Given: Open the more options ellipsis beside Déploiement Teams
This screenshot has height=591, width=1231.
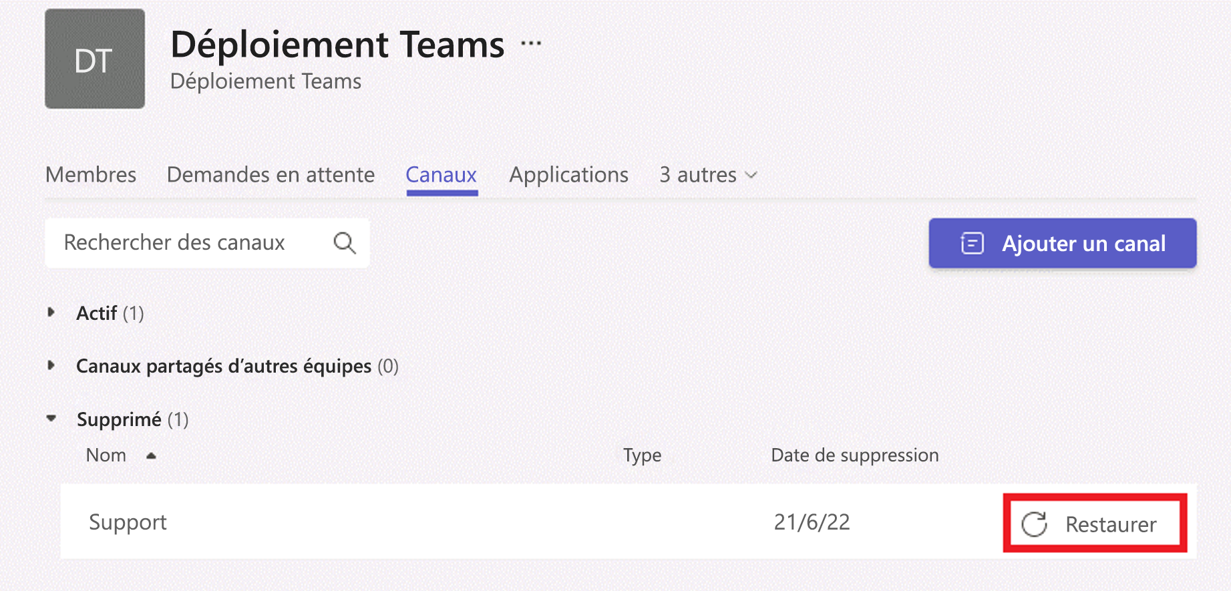Looking at the screenshot, I should point(531,43).
